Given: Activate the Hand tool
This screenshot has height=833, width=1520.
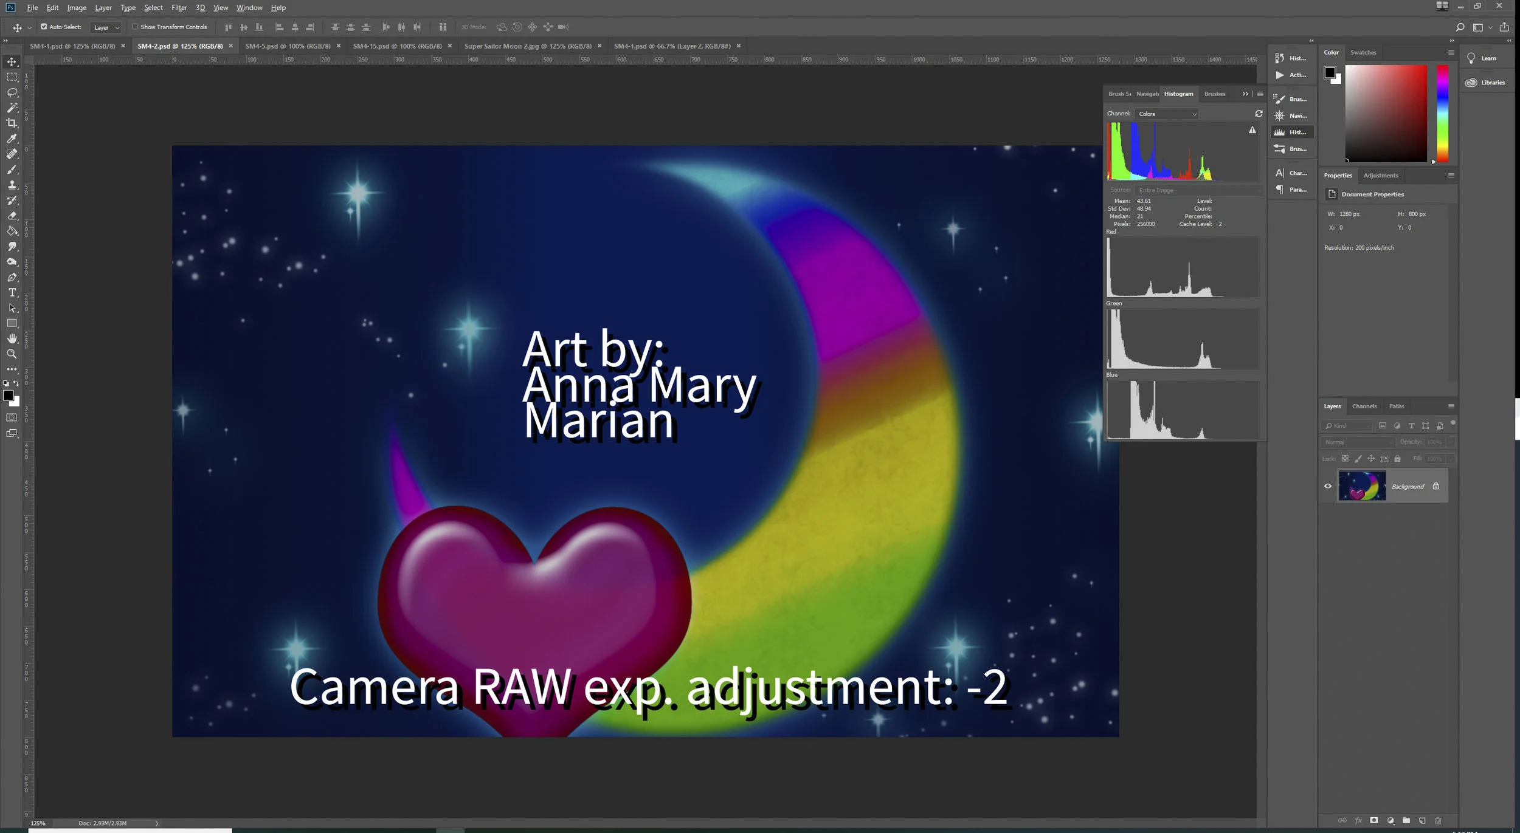Looking at the screenshot, I should click(12, 338).
